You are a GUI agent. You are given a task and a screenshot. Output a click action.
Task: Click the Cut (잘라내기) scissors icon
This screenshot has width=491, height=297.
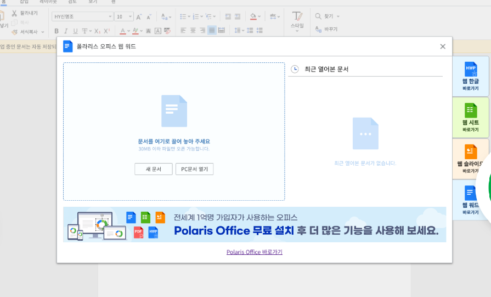(14, 13)
